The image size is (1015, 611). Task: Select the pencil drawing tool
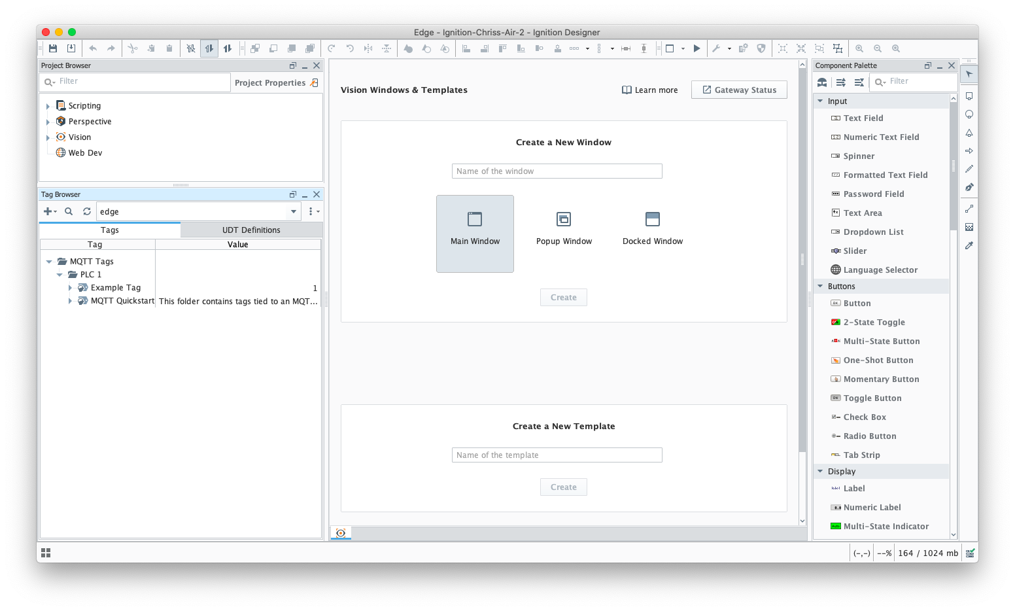point(969,169)
